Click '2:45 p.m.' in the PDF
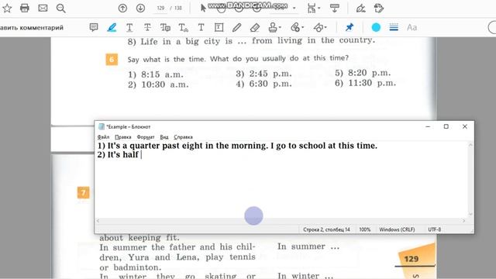The width and height of the screenshot is (496, 279). point(270,74)
